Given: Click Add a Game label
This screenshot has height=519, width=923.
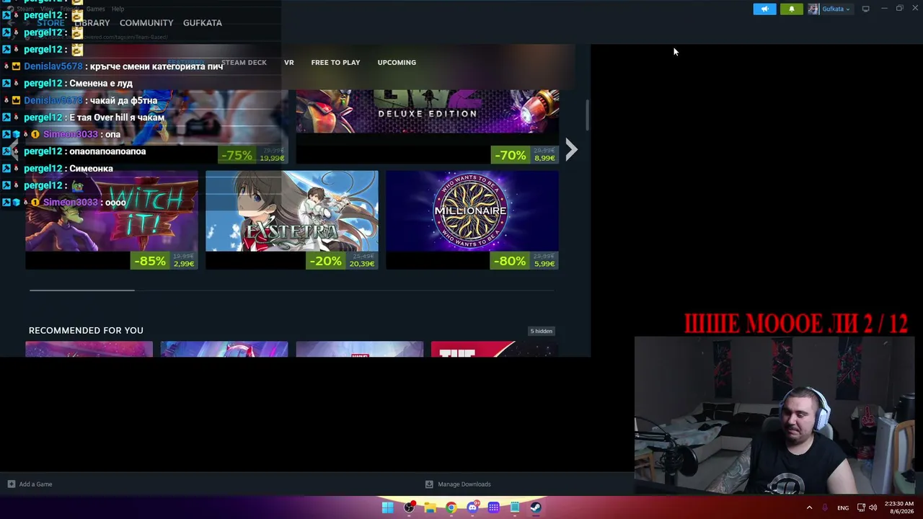Looking at the screenshot, I should coord(35,484).
